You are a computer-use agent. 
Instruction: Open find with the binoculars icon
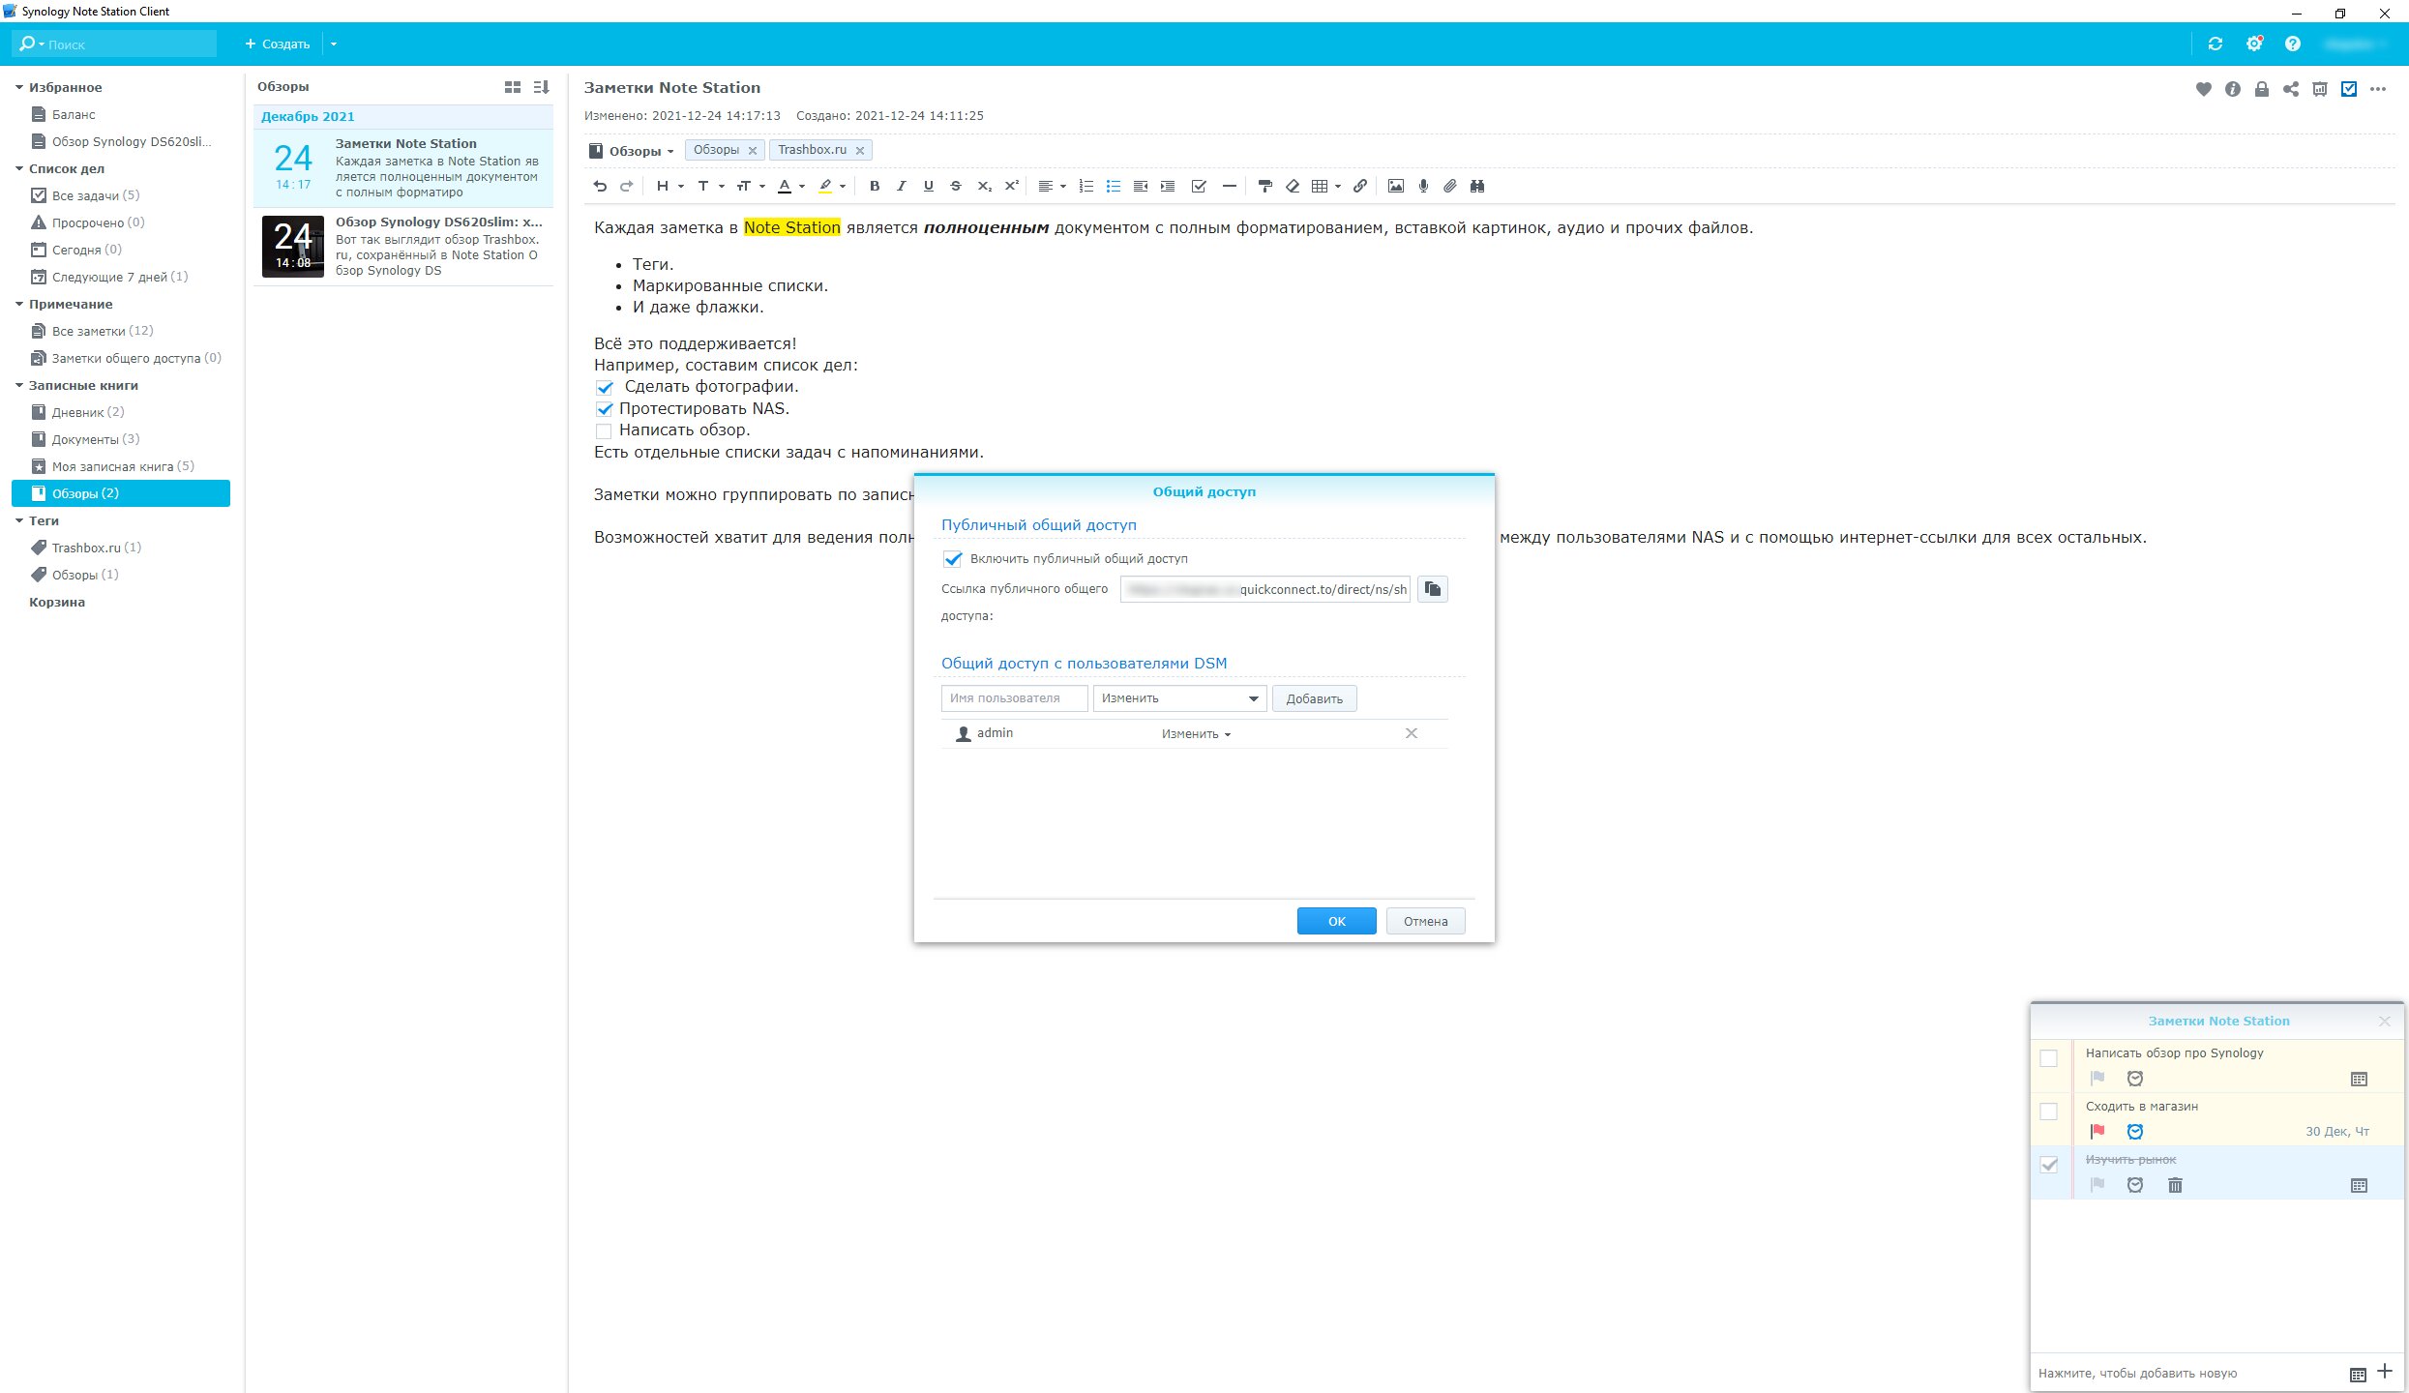[x=1477, y=186]
